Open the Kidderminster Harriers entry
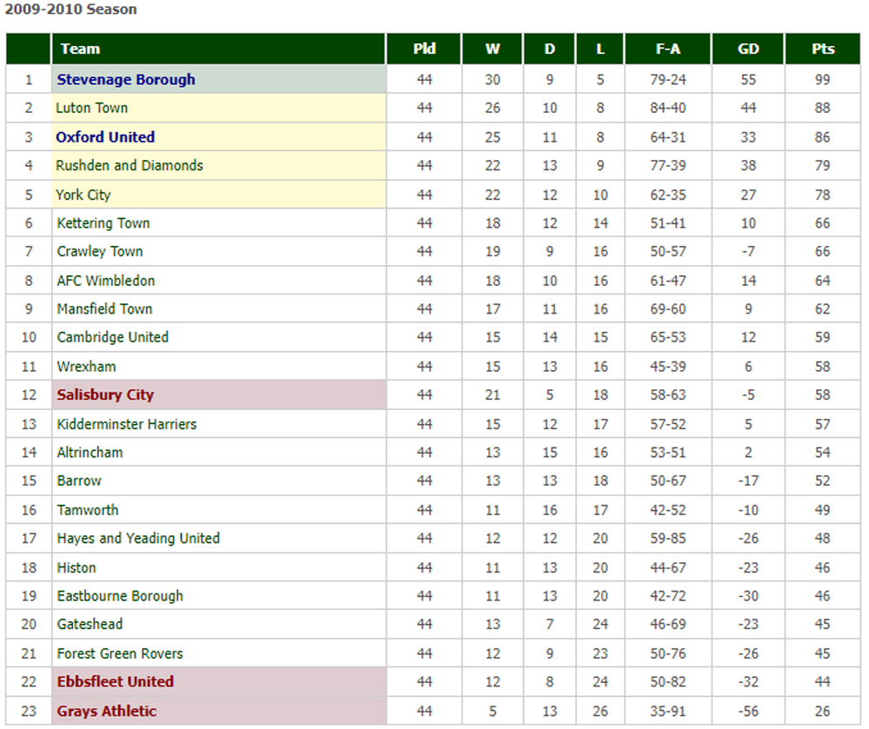The image size is (869, 729). pos(127,424)
